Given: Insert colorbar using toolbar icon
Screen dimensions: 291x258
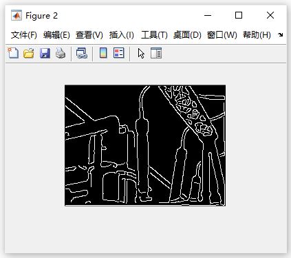Looking at the screenshot, I should 103,53.
